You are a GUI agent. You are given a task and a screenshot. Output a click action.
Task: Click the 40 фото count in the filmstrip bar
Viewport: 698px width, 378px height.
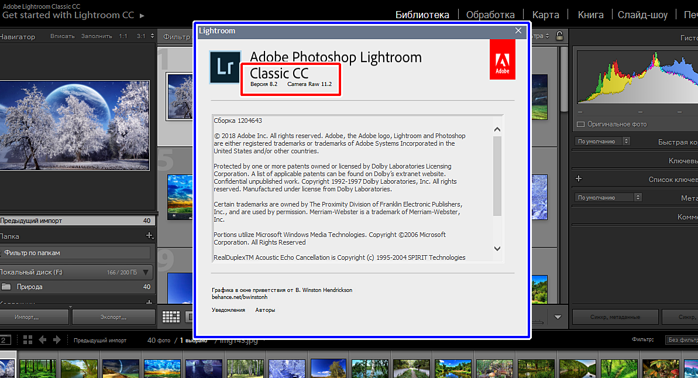click(159, 340)
